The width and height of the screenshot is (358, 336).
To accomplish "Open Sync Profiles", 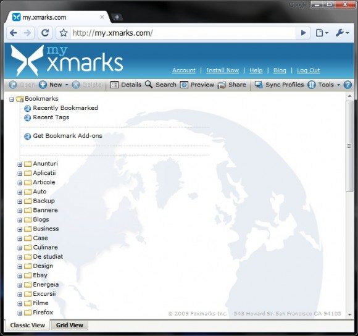I will pos(279,85).
